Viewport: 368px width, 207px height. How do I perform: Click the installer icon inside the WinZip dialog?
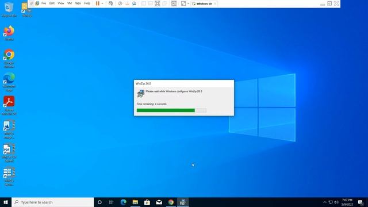tap(140, 93)
